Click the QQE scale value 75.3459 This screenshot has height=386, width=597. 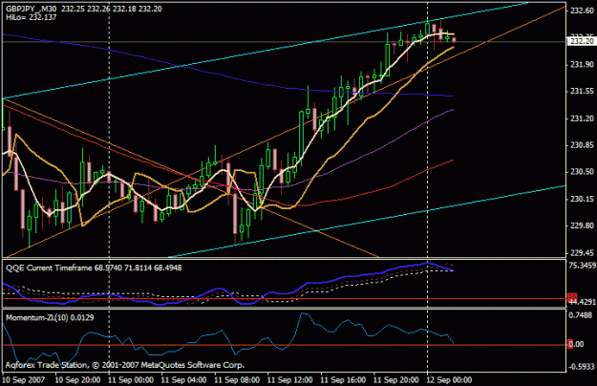(x=582, y=266)
